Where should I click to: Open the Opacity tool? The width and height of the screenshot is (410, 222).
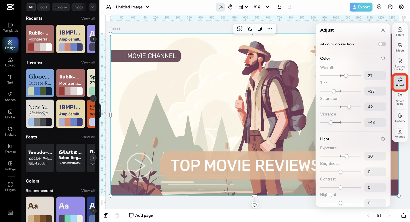[x=400, y=118]
